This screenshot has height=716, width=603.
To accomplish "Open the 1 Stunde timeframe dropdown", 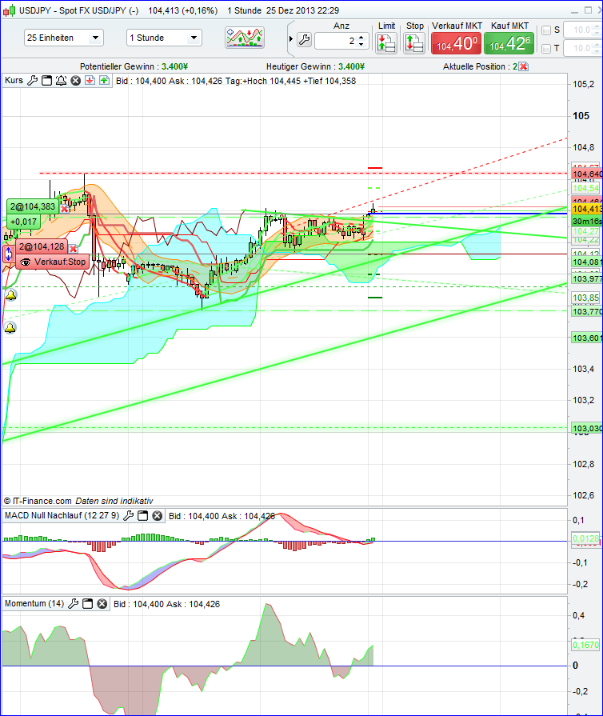I will click(164, 38).
